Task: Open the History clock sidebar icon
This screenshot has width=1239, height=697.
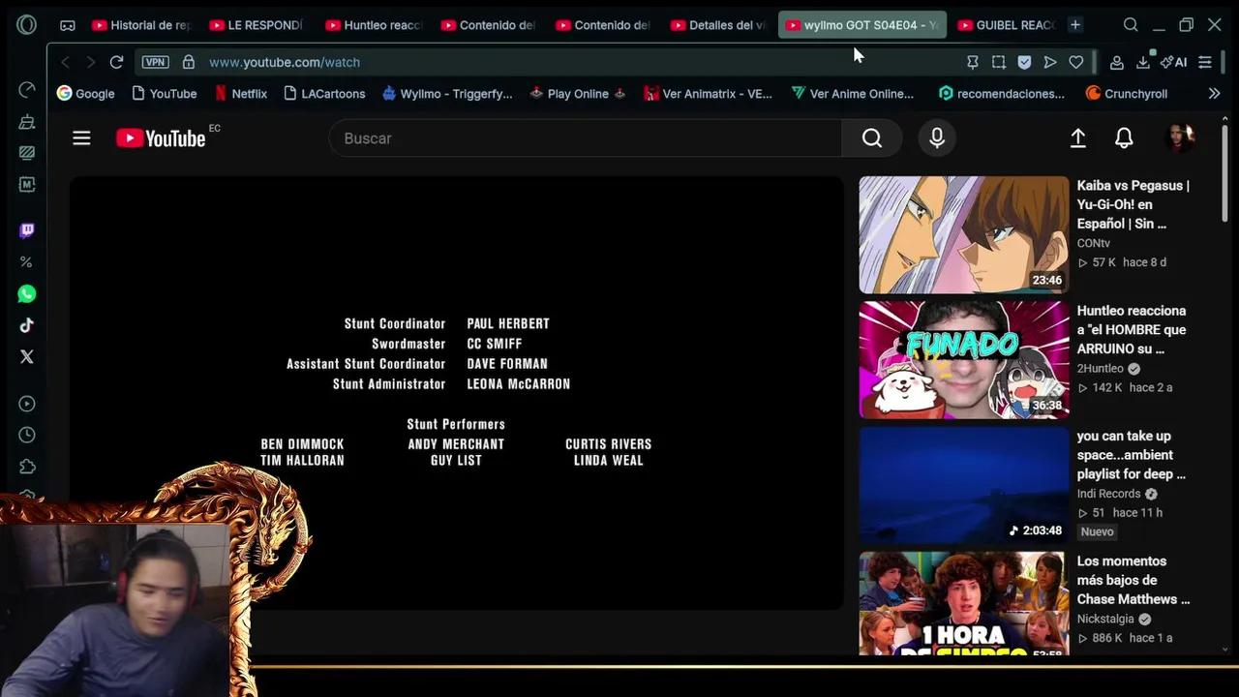Action: [x=27, y=436]
